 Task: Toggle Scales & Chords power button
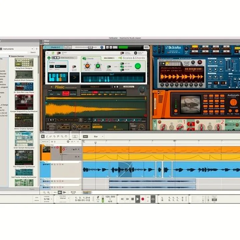click(x=49, y=58)
